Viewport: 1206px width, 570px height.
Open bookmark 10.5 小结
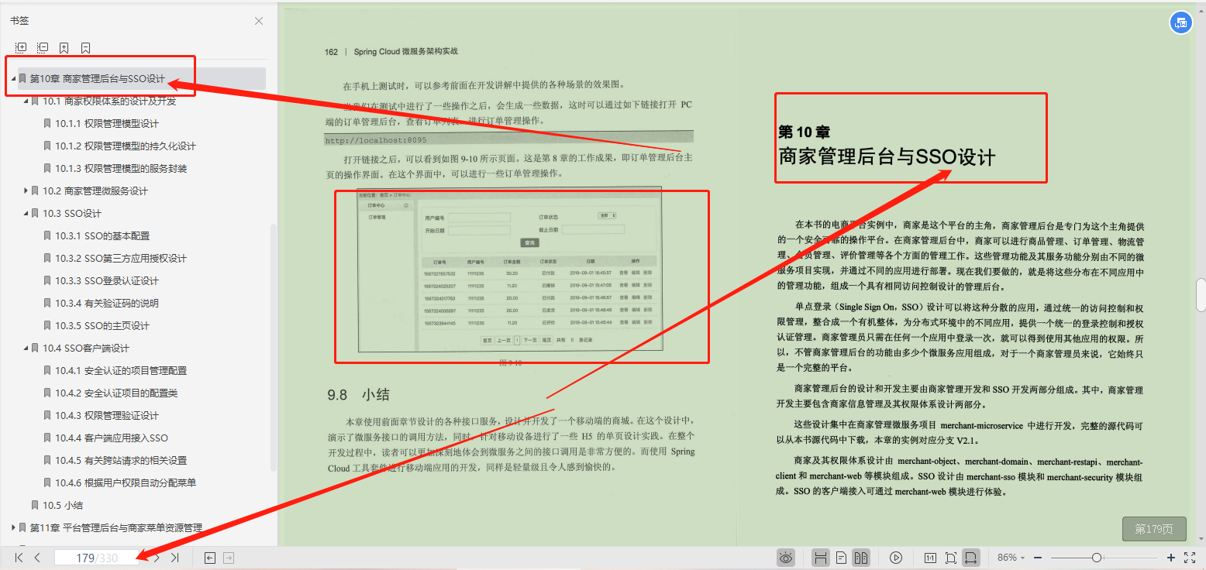coord(63,505)
